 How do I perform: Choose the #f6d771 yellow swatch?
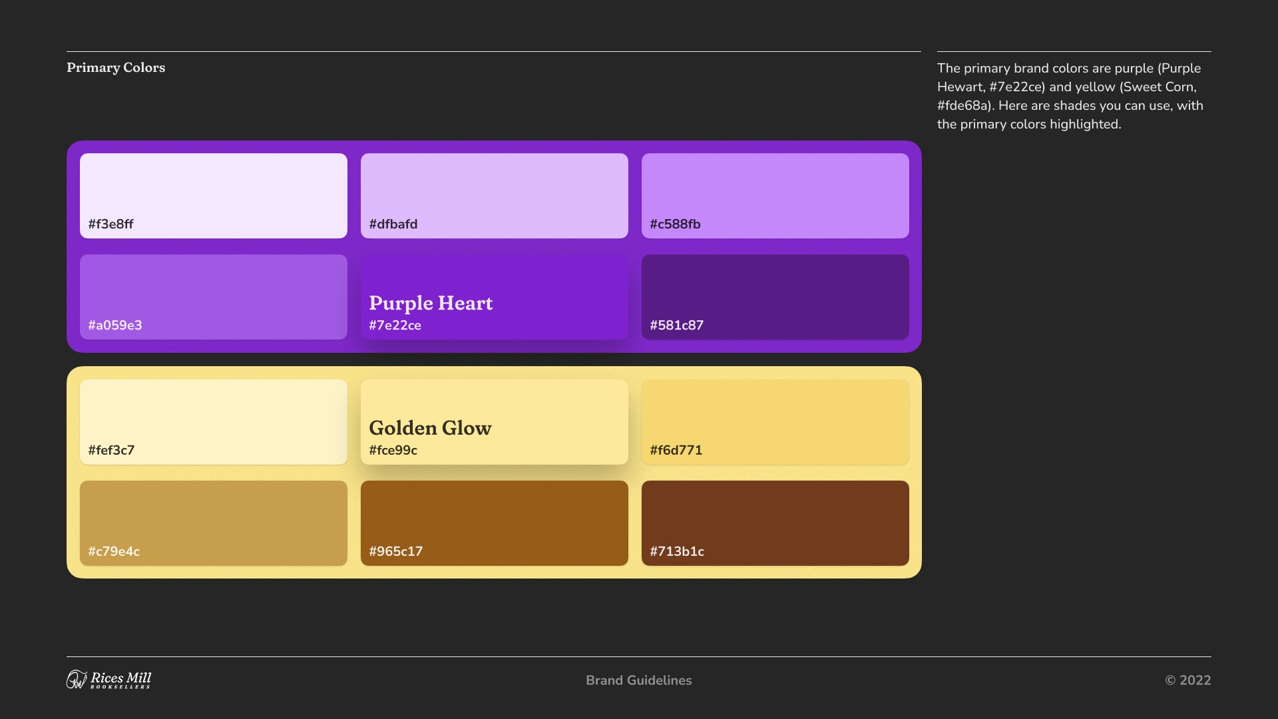tap(775, 416)
